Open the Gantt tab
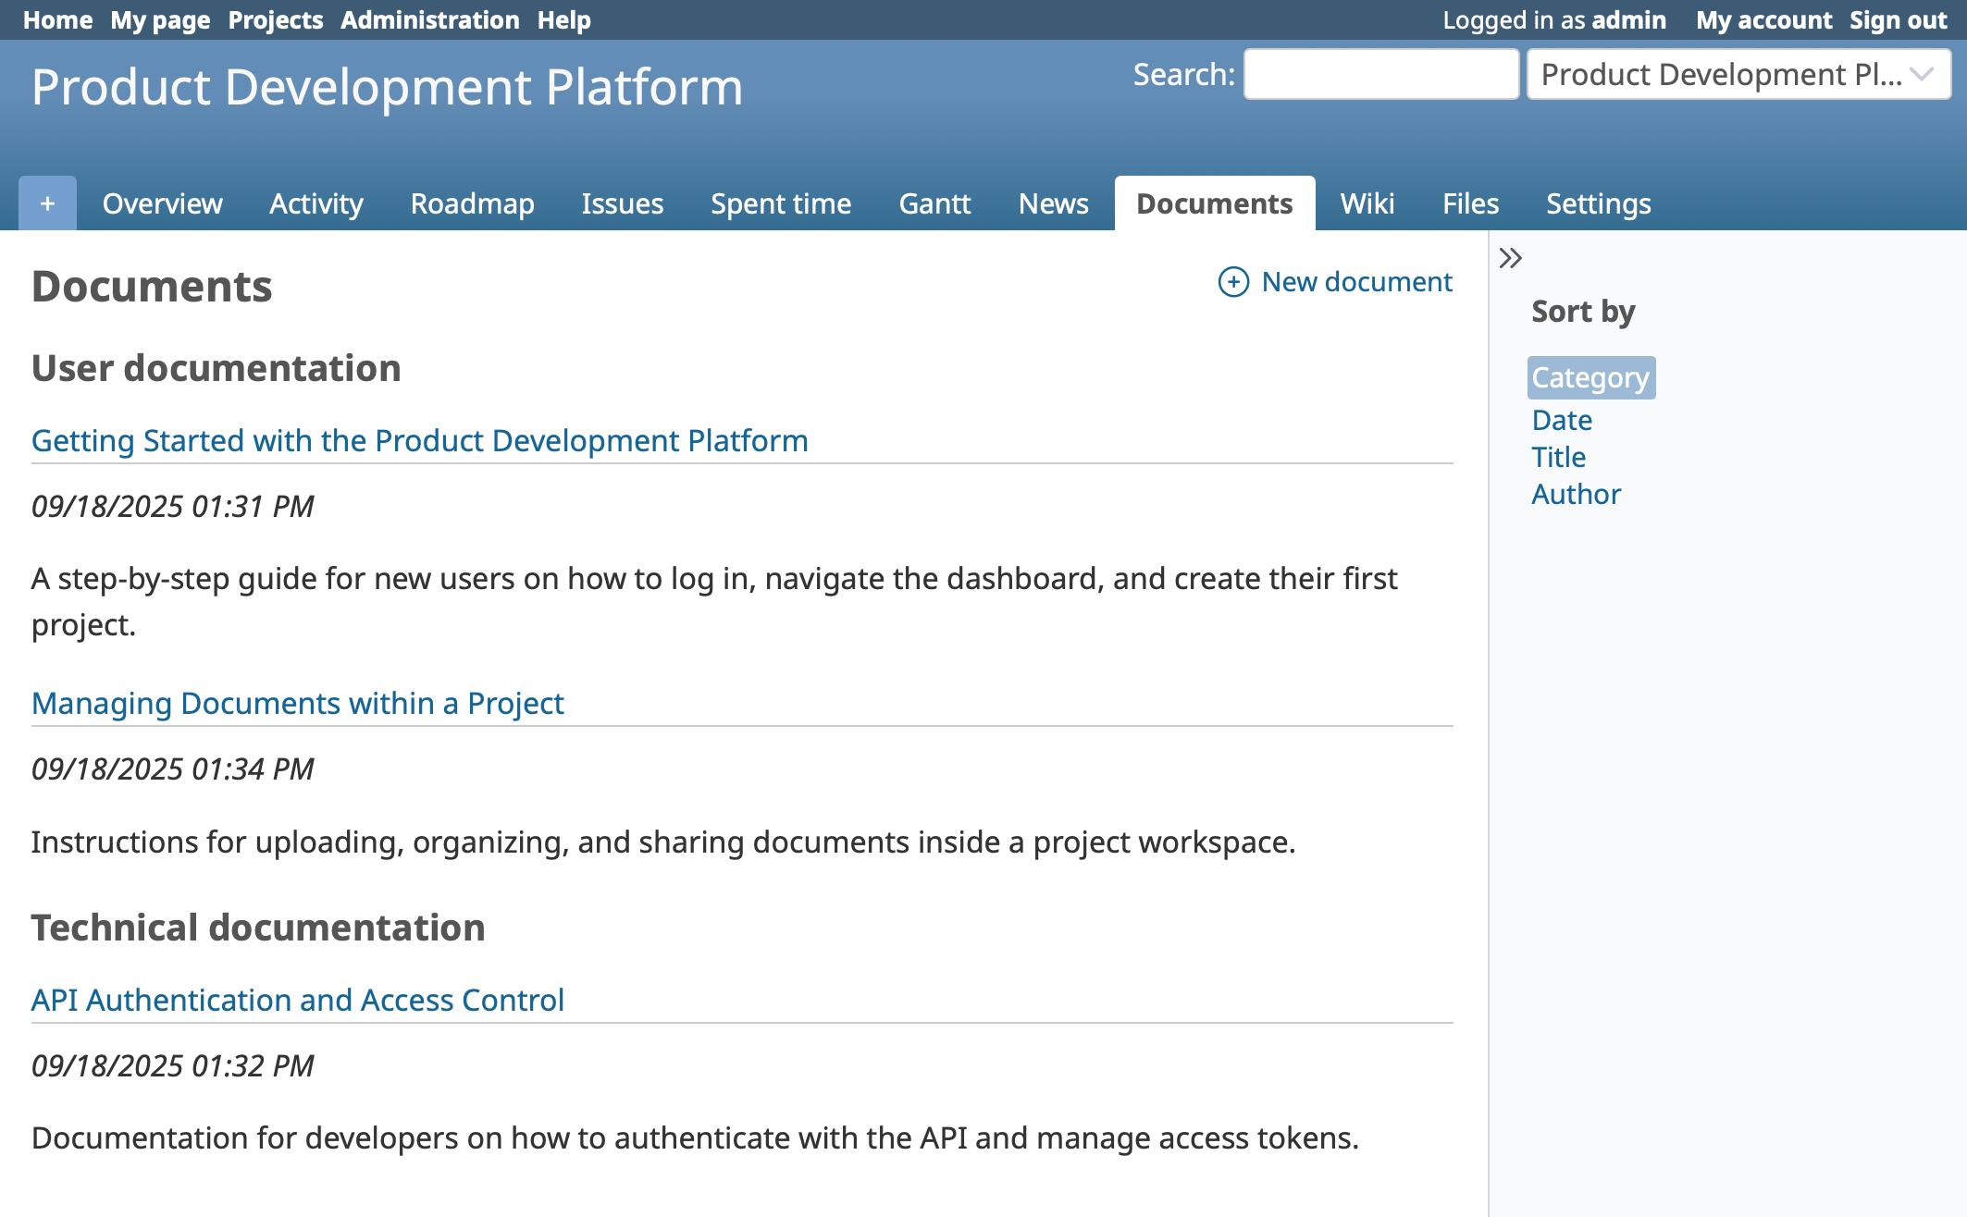The height and width of the screenshot is (1217, 1967). click(x=934, y=203)
